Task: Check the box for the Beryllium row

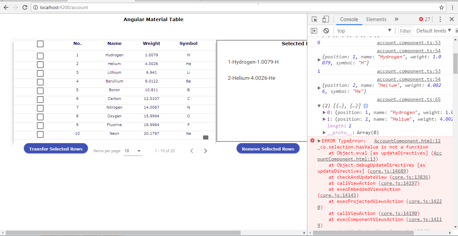Action: pos(40,82)
